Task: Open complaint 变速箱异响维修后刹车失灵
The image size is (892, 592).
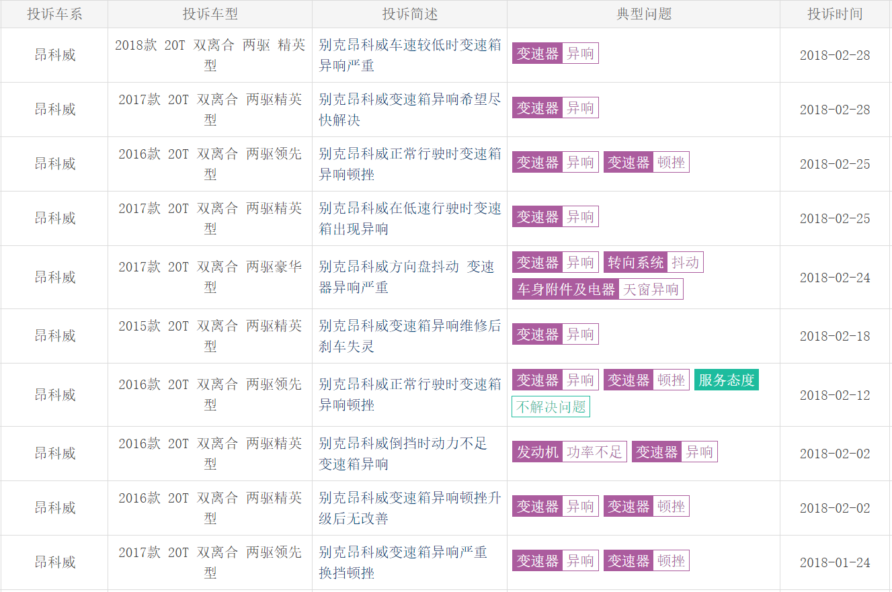Action: click(x=410, y=336)
